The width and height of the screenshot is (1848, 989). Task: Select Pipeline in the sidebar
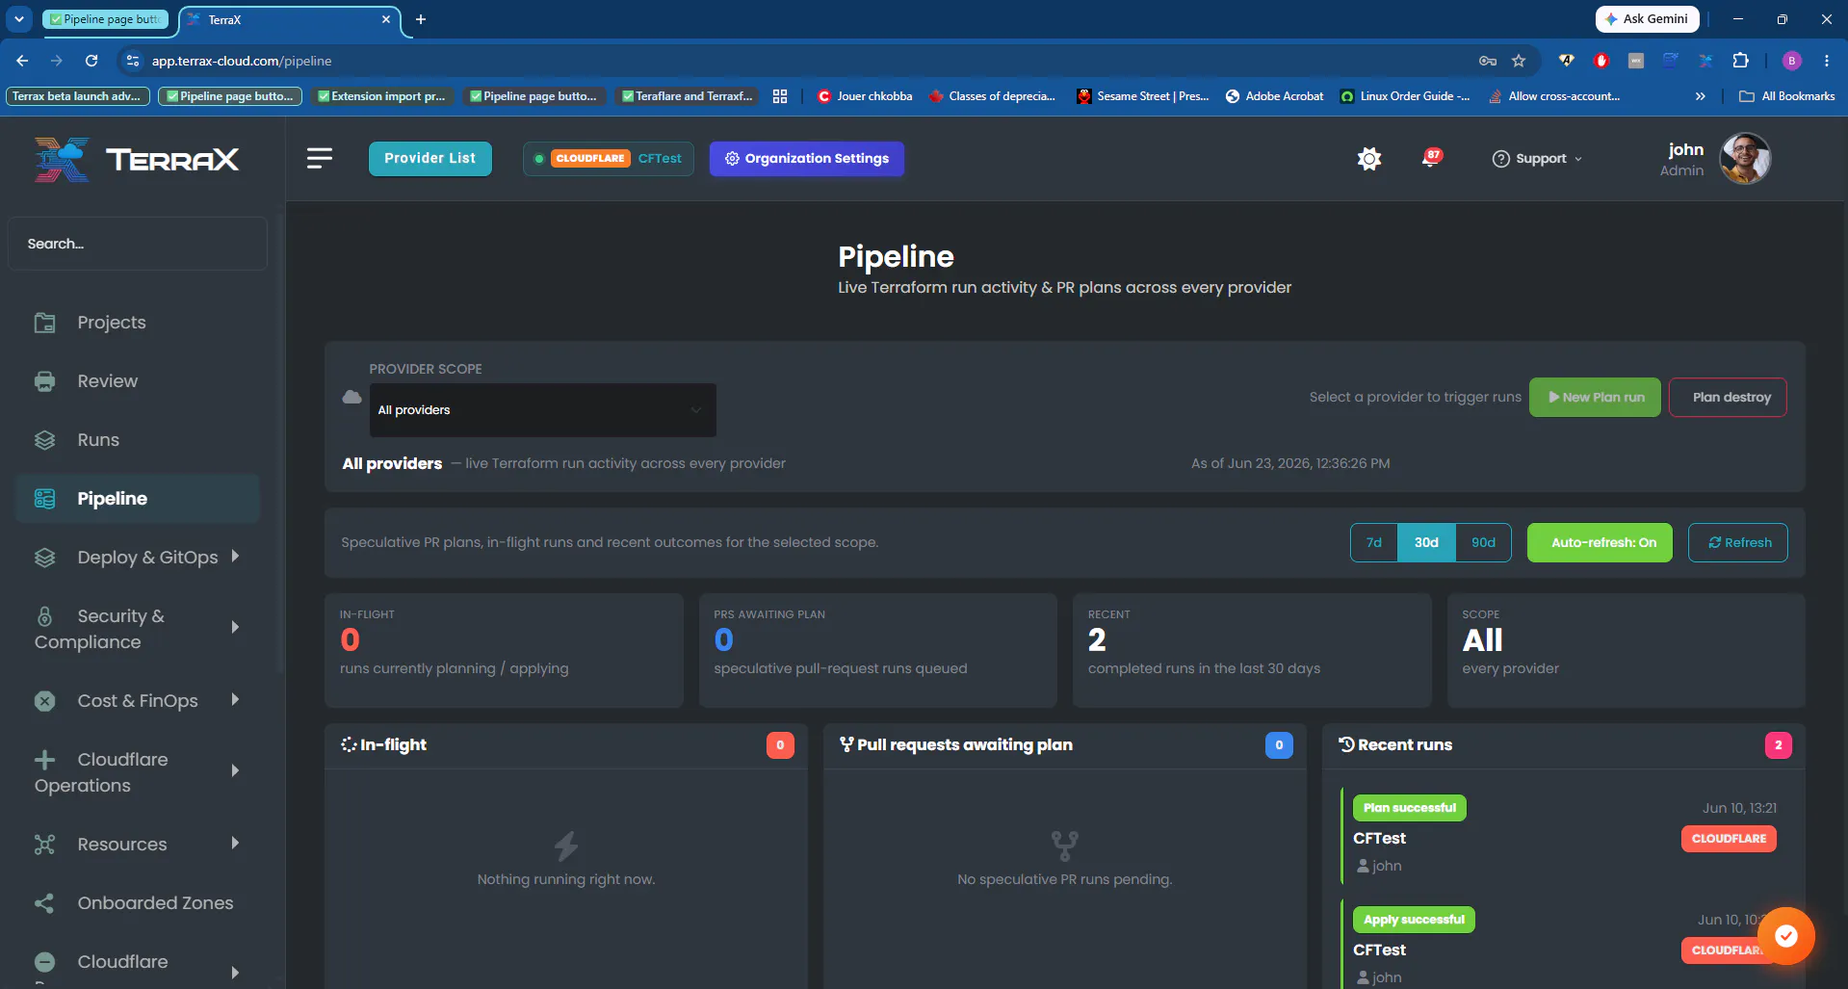138,499
